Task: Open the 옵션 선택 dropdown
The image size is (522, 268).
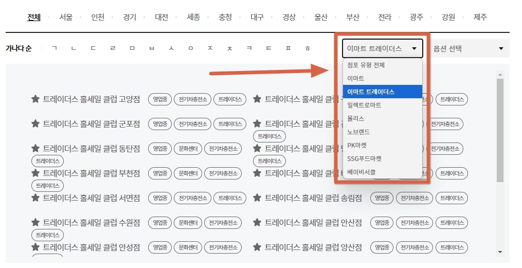Action: pos(470,48)
